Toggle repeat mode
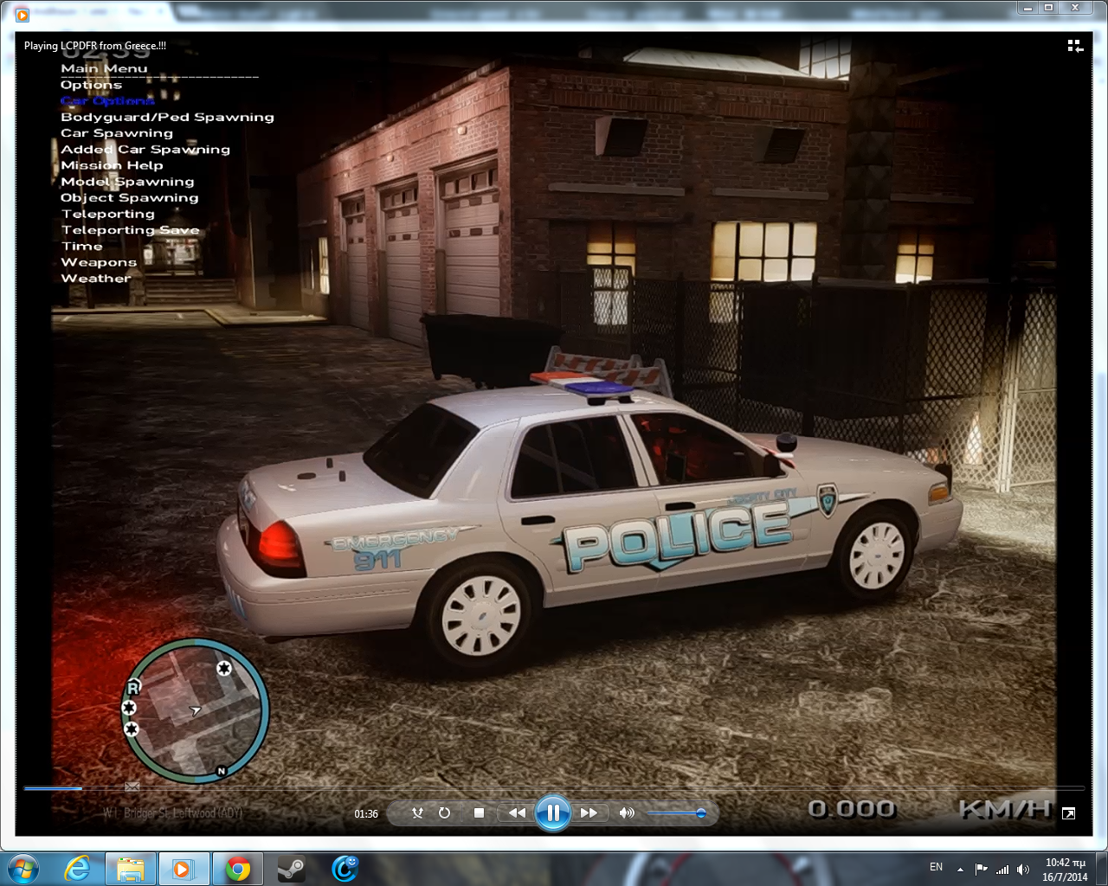This screenshot has width=1108, height=886. tap(444, 813)
